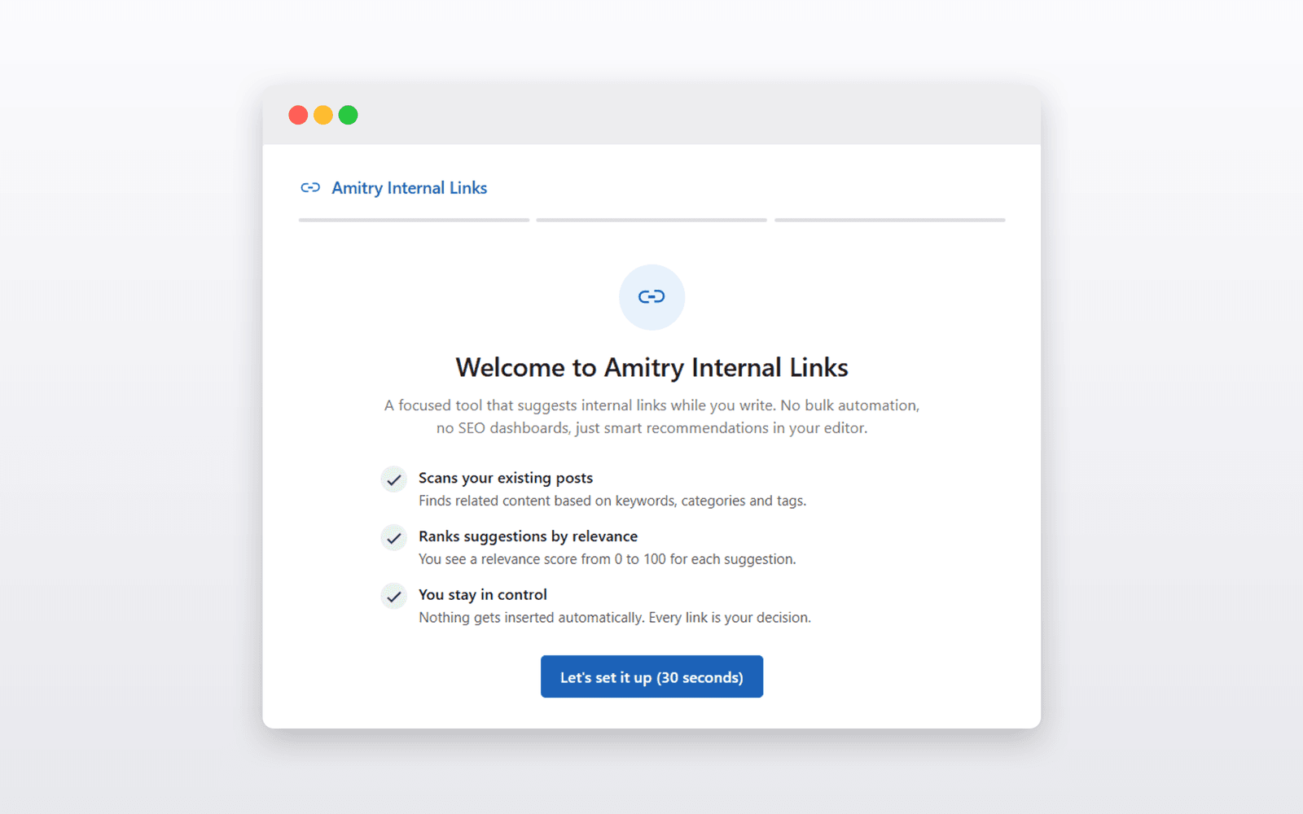
Task: Click the small link icon beside Amitry header
Action: [x=310, y=188]
